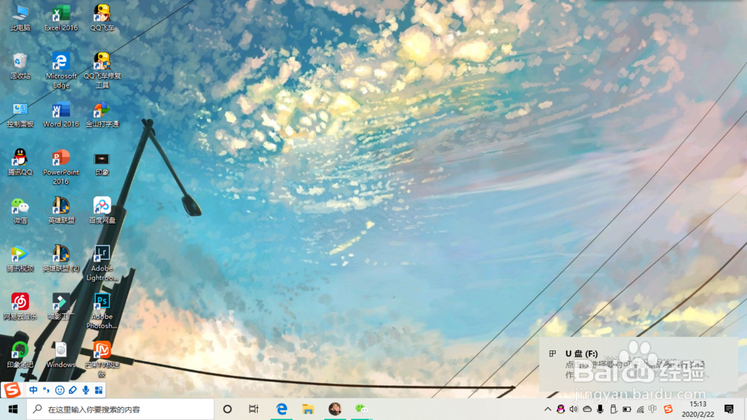This screenshot has width=747, height=420.
Task: Open File Explorer from the taskbar
Action: [x=309, y=409]
